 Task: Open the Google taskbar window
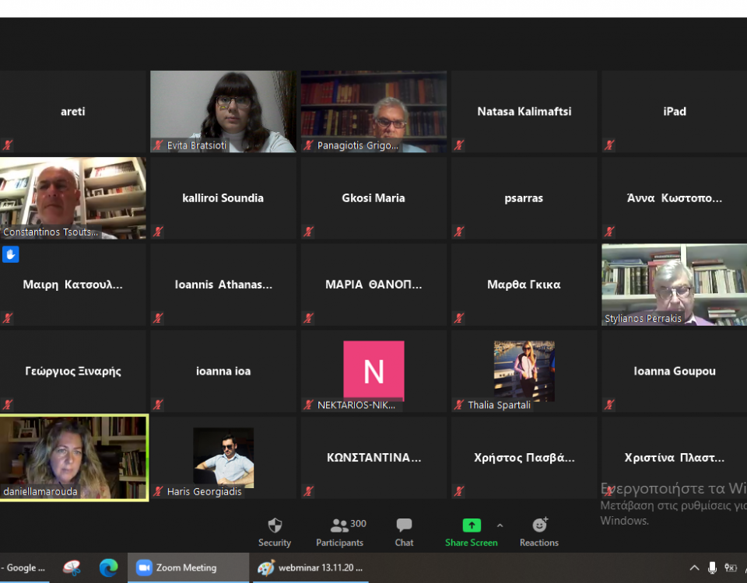click(x=24, y=567)
